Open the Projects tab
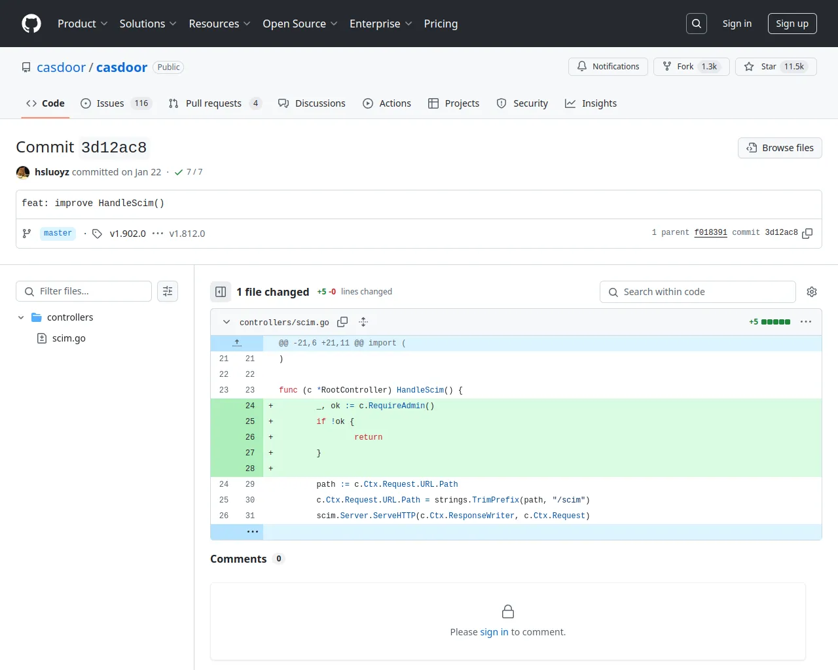This screenshot has height=670, width=838. [x=454, y=103]
